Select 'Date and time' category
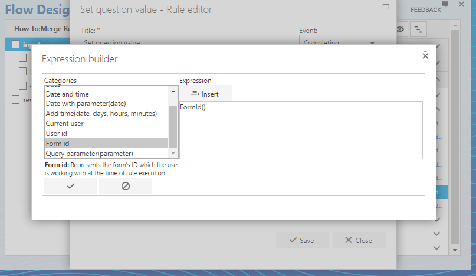Image resolution: width=476 pixels, height=276 pixels. tap(106, 94)
